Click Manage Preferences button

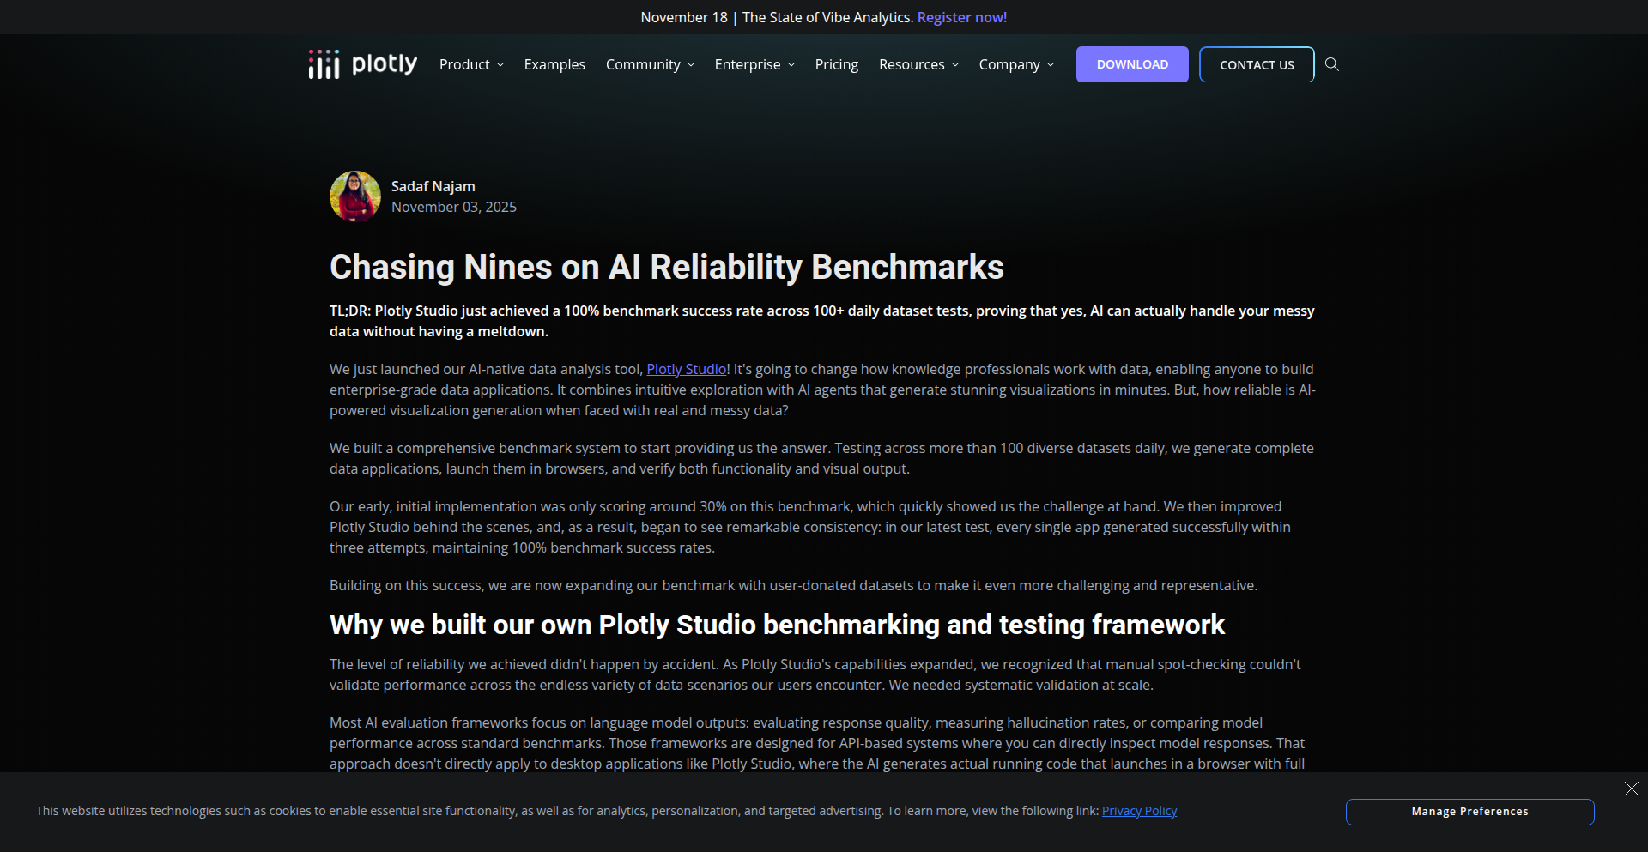pos(1469,812)
